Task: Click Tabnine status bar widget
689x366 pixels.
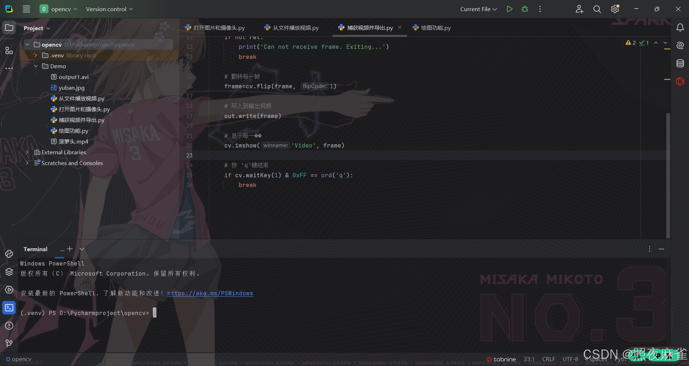Action: pyautogui.click(x=501, y=359)
